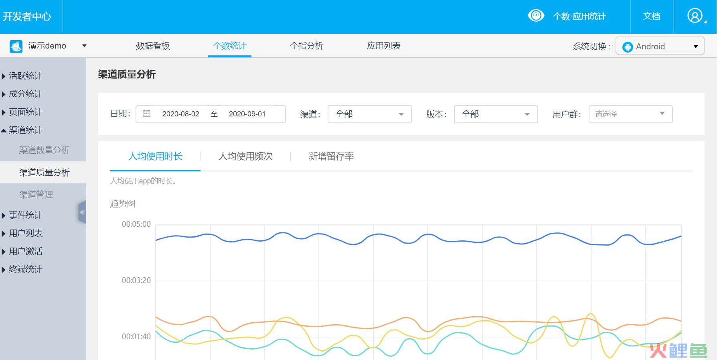
Task: Click the 趋势图 label
Action: click(123, 204)
